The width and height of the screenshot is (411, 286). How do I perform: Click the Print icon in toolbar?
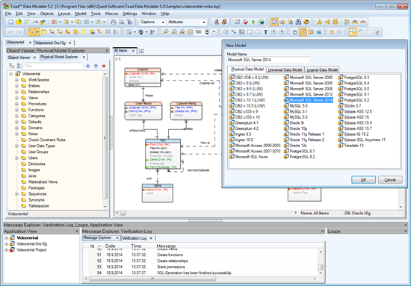click(x=114, y=22)
